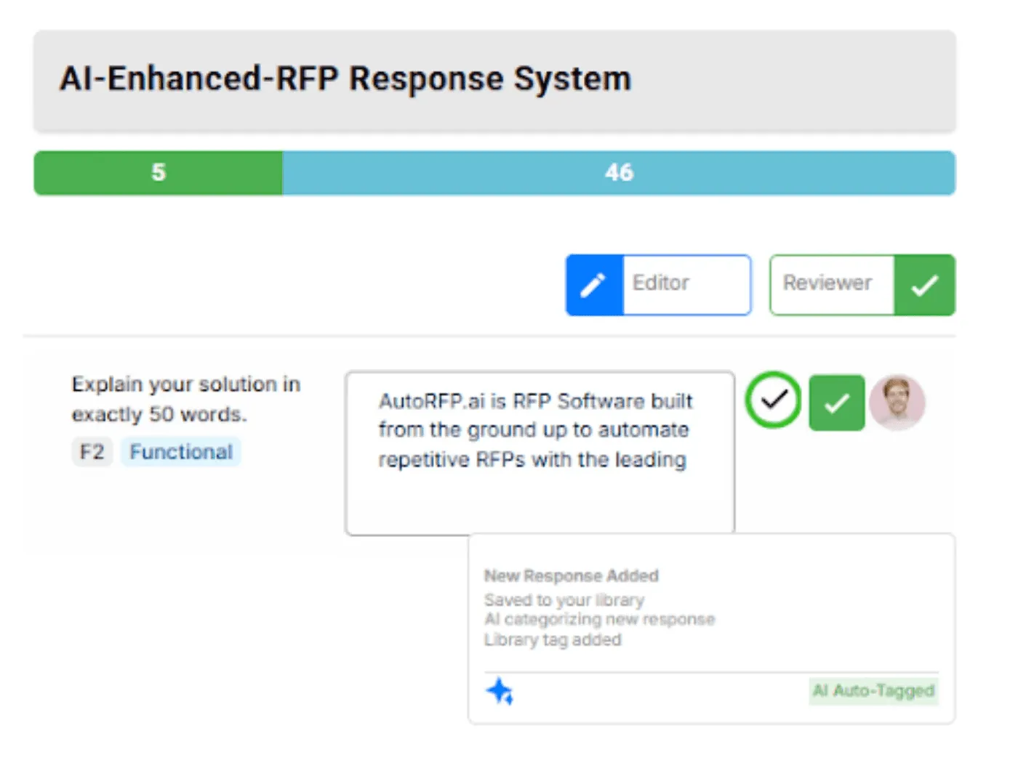Click the green progress segment showing 5
Viewport: 1018px width, 784px height.
[159, 173]
